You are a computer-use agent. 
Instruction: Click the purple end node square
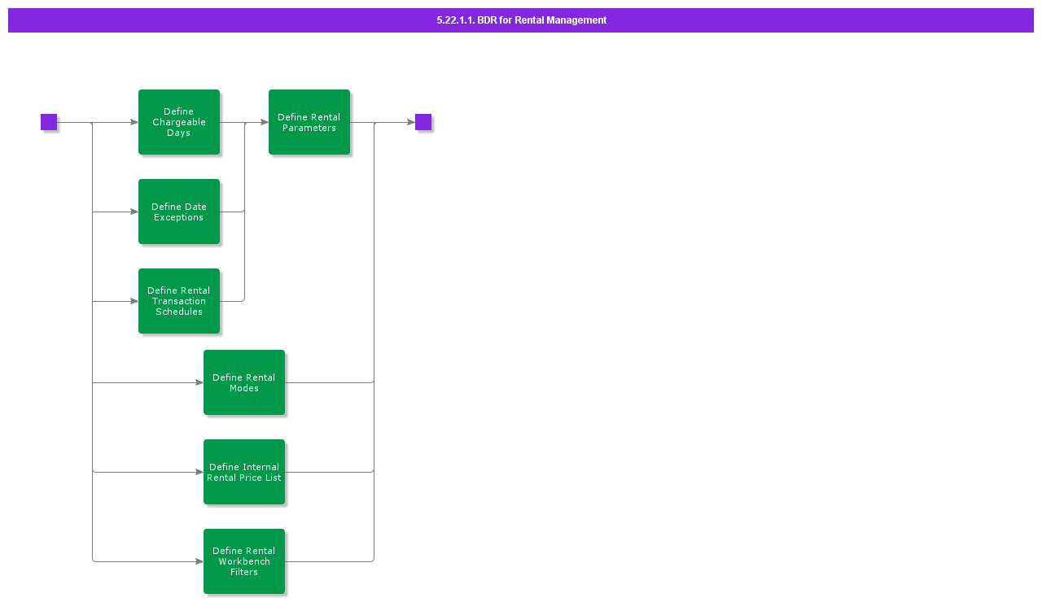pos(423,122)
